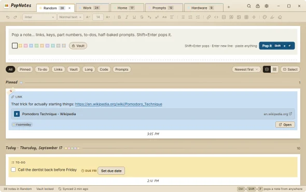Open the Pomodoro Technique - Wikipedia preview card
This screenshot has height=192, width=306.
click(x=153, y=114)
